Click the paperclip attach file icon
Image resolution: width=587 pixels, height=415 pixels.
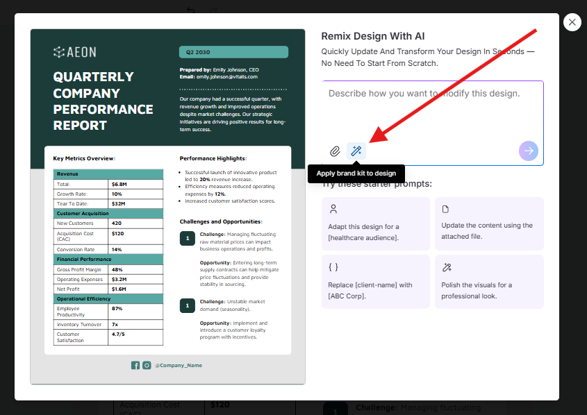coord(335,151)
